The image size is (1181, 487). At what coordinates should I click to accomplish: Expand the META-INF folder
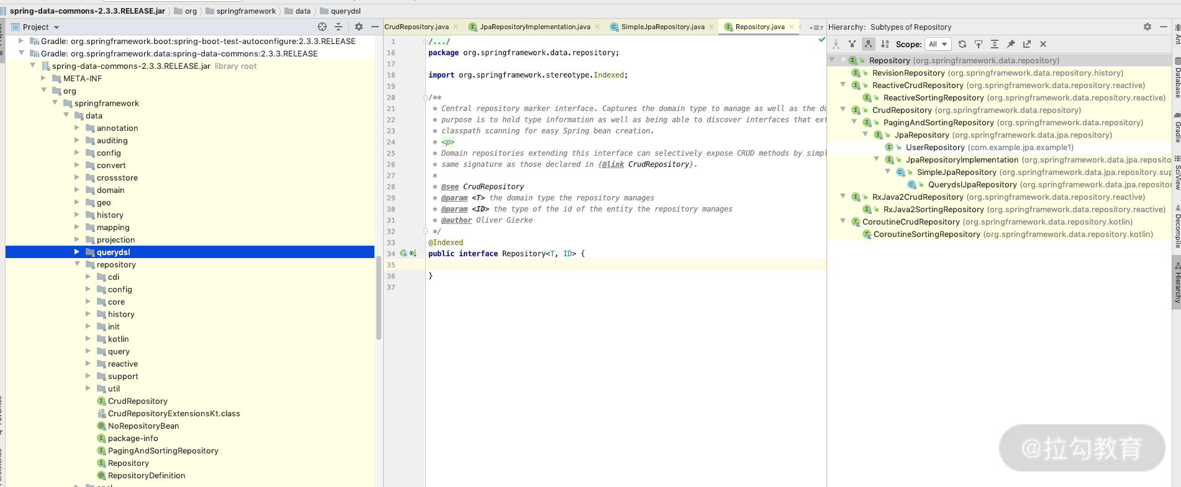(x=43, y=78)
